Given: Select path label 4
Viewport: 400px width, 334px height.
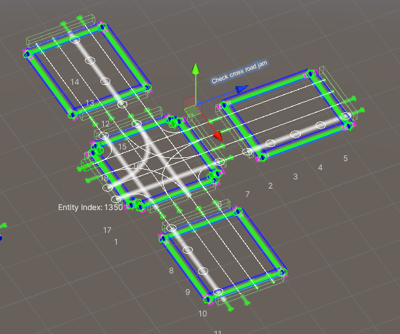Looking at the screenshot, I should 320,168.
